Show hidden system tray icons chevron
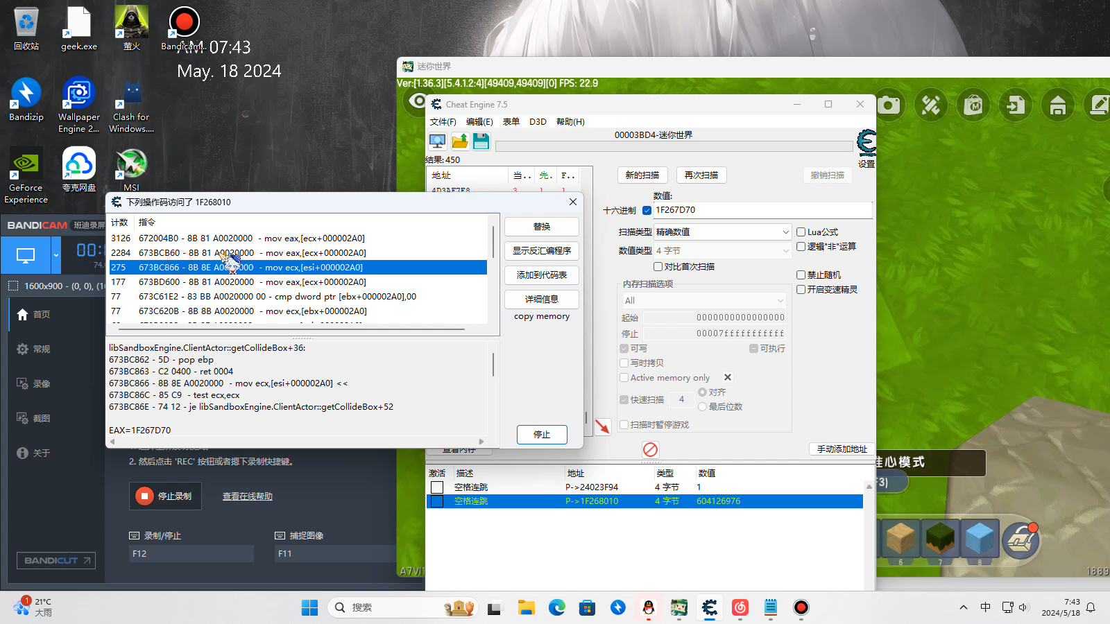This screenshot has width=1110, height=624. (x=963, y=608)
